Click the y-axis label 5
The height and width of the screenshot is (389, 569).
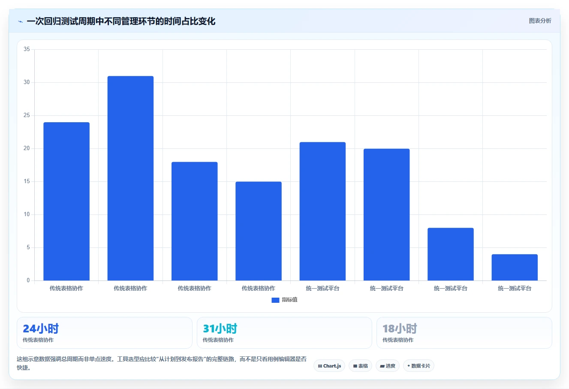[x=28, y=247]
